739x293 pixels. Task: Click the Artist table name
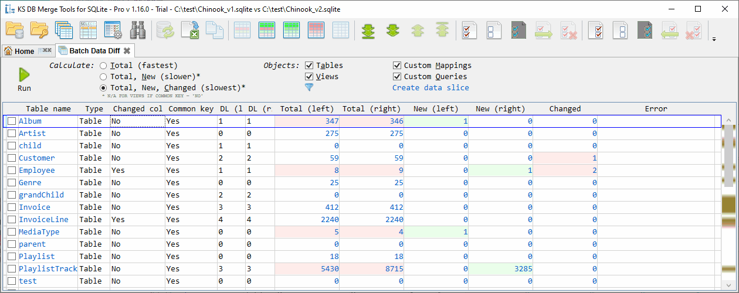[32, 134]
